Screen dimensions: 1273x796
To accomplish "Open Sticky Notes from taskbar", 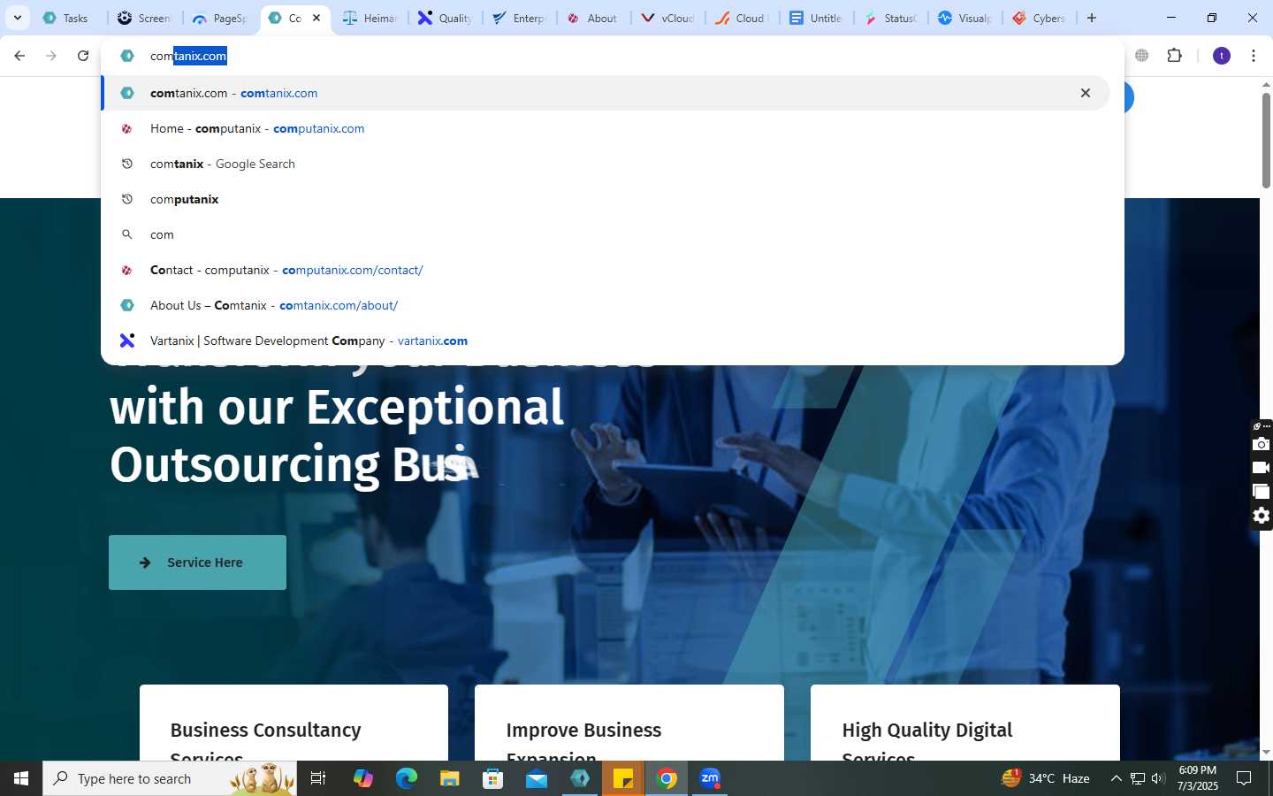I will coord(623,778).
